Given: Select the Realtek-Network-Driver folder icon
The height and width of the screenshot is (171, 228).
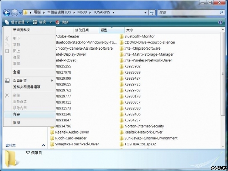Looking at the screenshot, I should coord(121,132).
